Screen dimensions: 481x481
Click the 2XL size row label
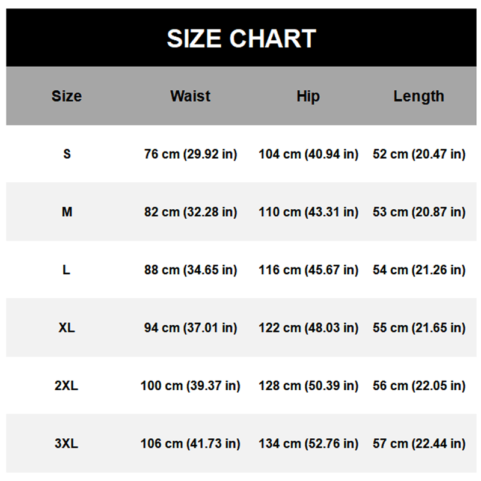[x=67, y=385]
